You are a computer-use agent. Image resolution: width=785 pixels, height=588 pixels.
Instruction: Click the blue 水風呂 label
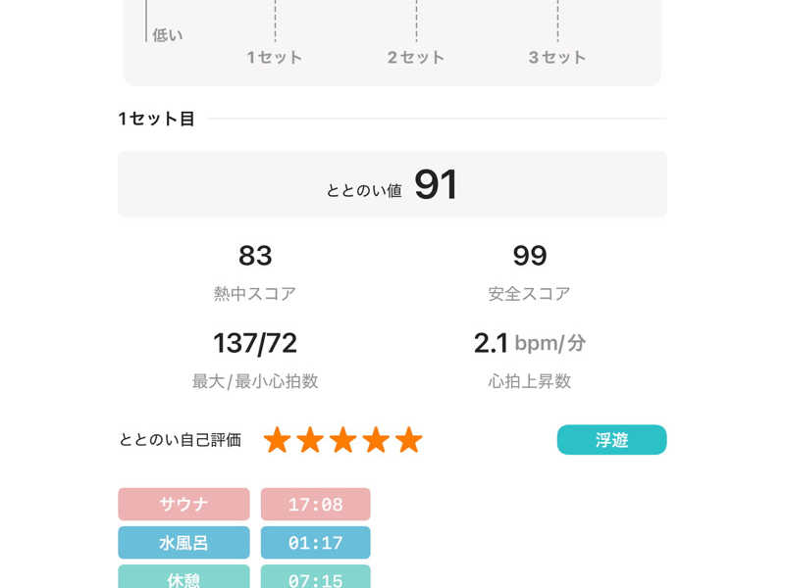pos(183,543)
